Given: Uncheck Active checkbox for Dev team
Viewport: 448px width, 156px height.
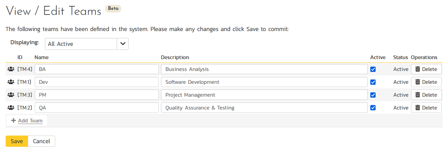Looking at the screenshot, I should 373,82.
